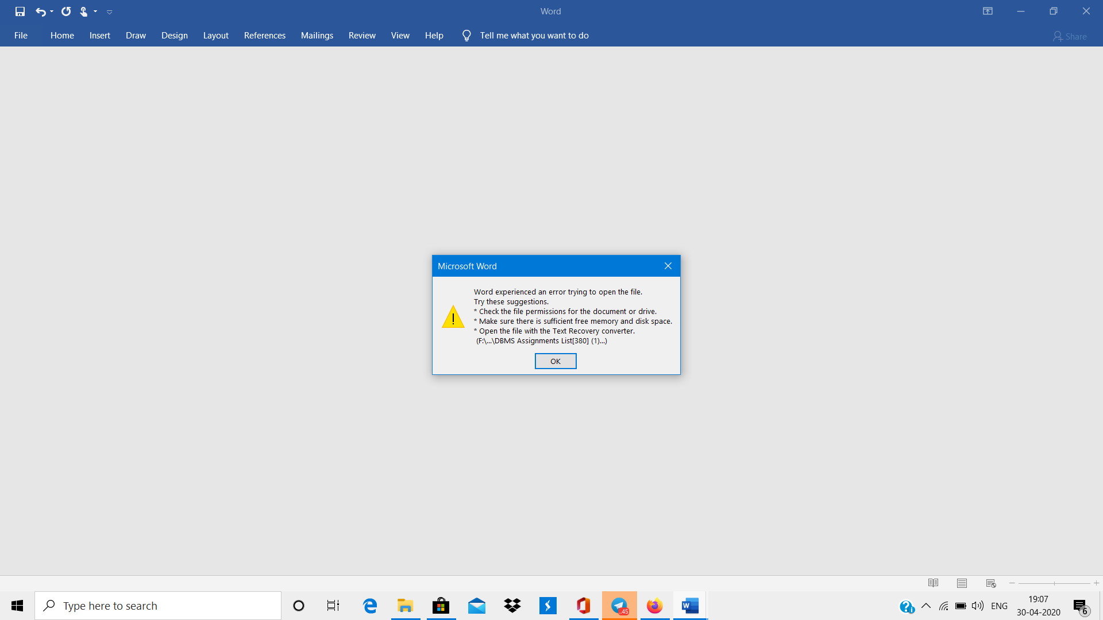Expand Customize Quick Access Toolbar arrow
Viewport: 1103px width, 620px height.
click(x=109, y=12)
